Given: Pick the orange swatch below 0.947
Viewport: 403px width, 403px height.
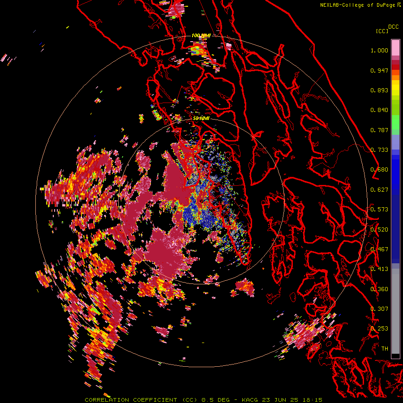Looking at the screenshot, I should 395,77.
